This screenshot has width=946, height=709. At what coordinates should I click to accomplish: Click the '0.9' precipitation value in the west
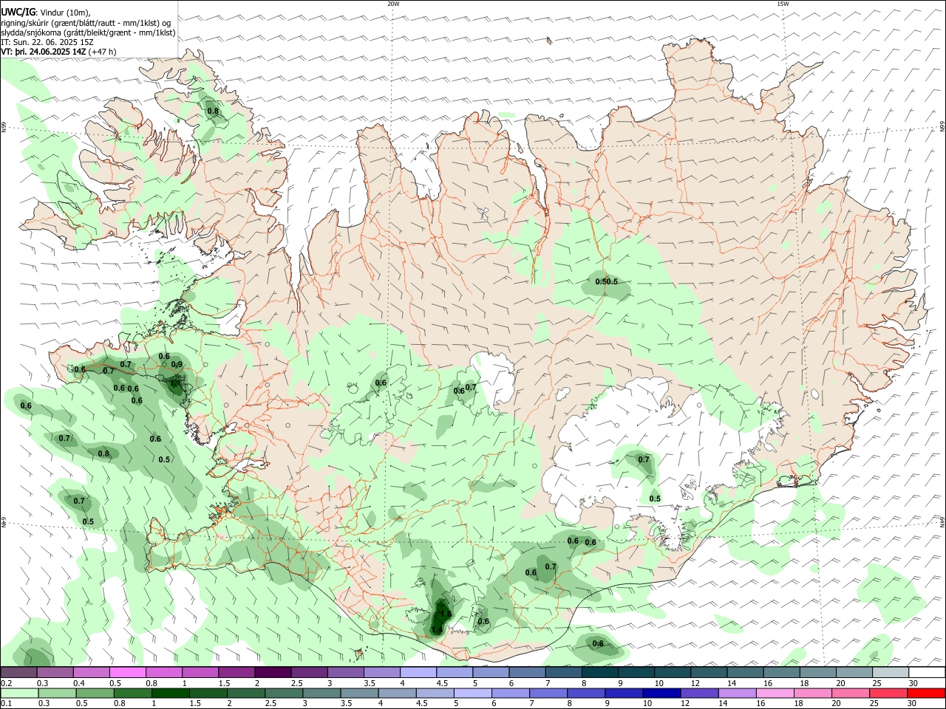[177, 364]
